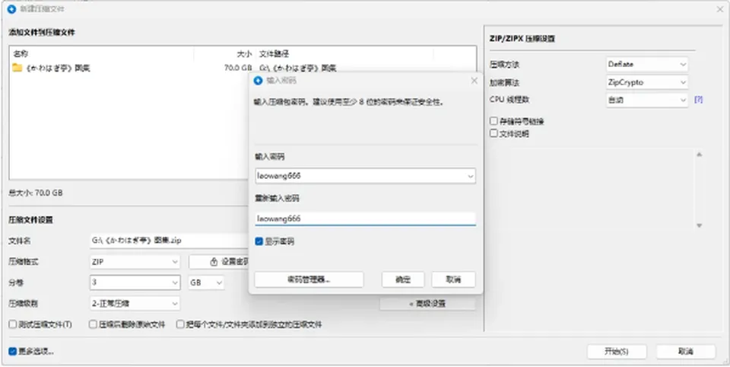Open the 压缩级别 2-正常压缩 dropdown

click(135, 304)
